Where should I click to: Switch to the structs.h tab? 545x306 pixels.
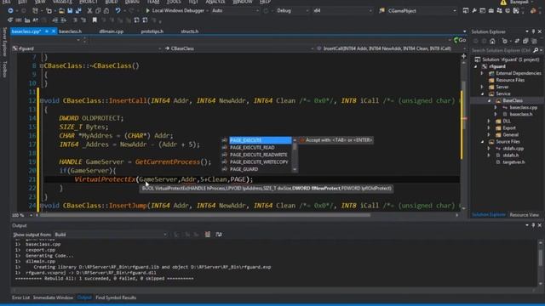pos(189,31)
